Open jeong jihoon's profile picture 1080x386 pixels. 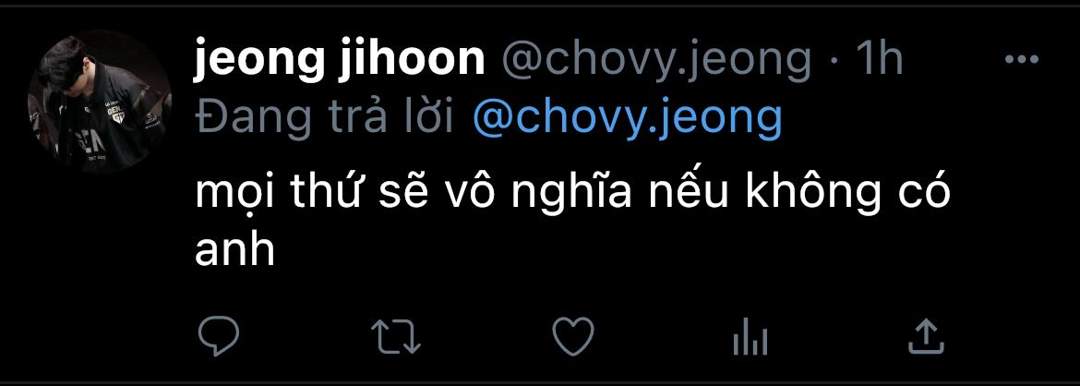(x=99, y=101)
